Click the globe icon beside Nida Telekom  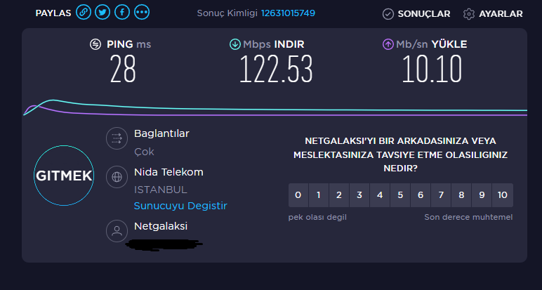point(117,177)
